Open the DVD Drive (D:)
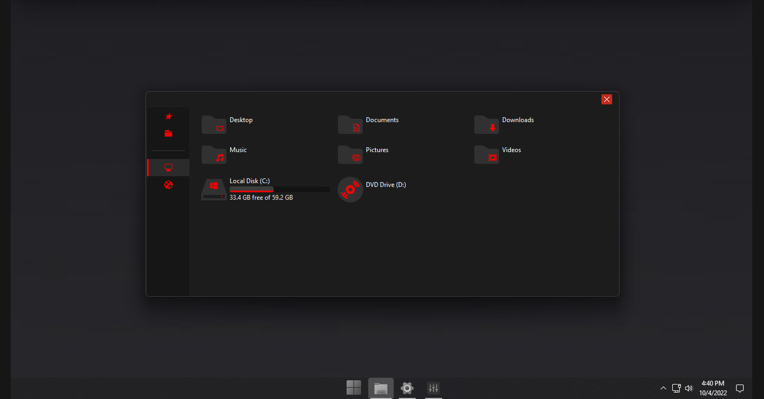 click(350, 189)
